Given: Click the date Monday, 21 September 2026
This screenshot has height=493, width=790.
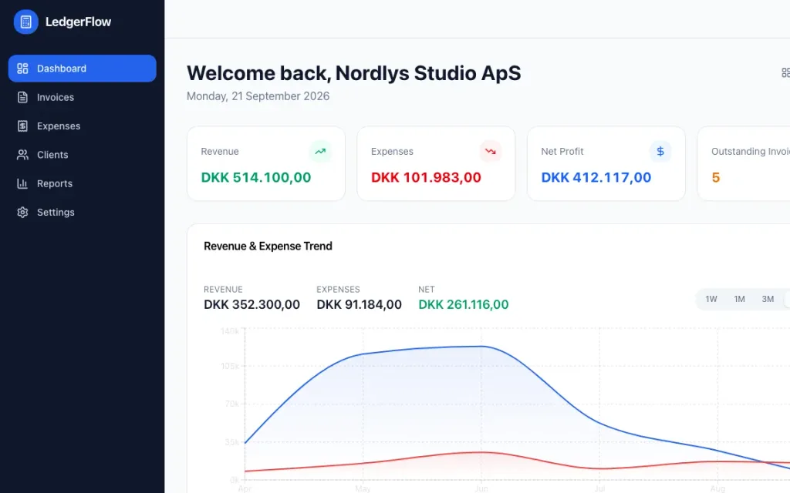Looking at the screenshot, I should 258,96.
